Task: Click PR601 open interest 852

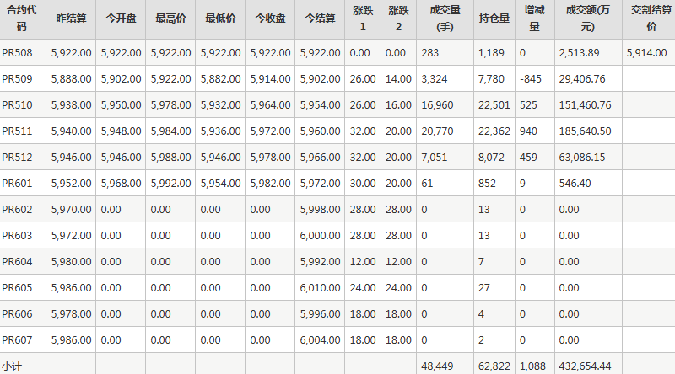Action: [488, 183]
